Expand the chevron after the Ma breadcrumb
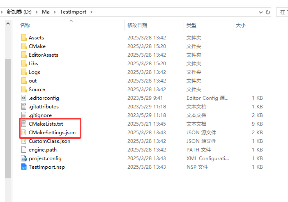The height and width of the screenshot is (202, 288). (x=55, y=12)
